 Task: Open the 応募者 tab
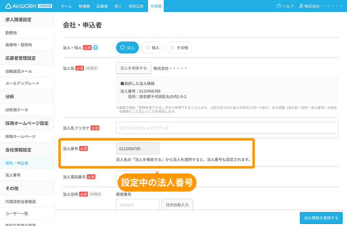[102, 6]
